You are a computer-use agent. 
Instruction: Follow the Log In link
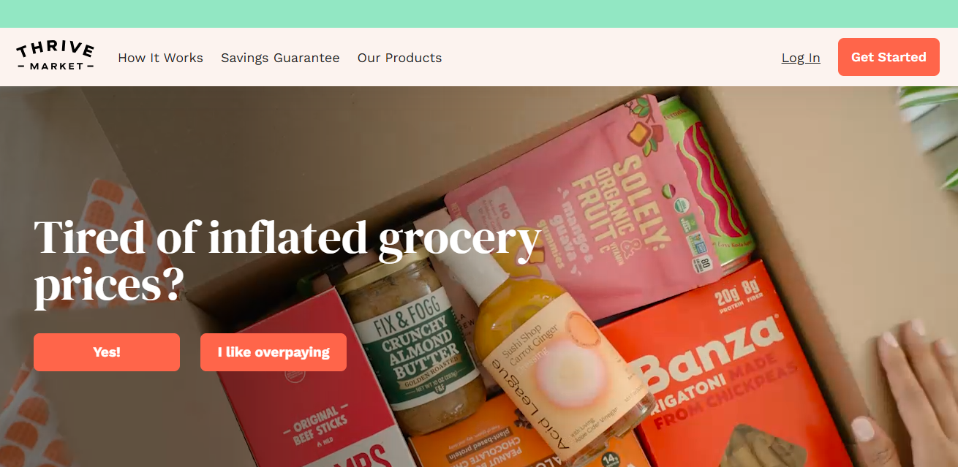pos(801,58)
